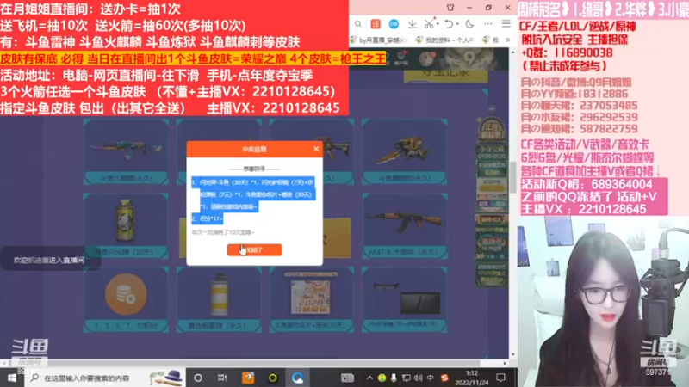689x387 pixels.
Task: Expand hidden system tray icons chevron
Action: coord(369,378)
